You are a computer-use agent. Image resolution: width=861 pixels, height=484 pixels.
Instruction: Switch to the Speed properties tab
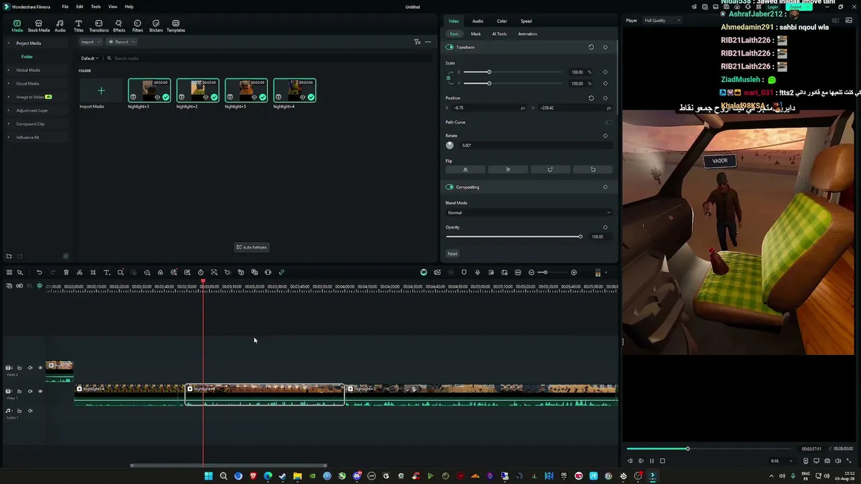[526, 21]
